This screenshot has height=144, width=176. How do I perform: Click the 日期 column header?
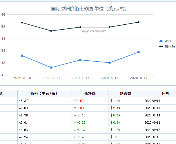tap(166, 93)
